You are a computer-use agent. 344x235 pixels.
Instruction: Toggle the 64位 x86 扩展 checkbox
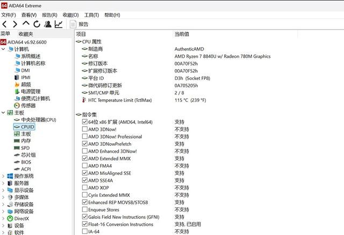[x=85, y=122]
